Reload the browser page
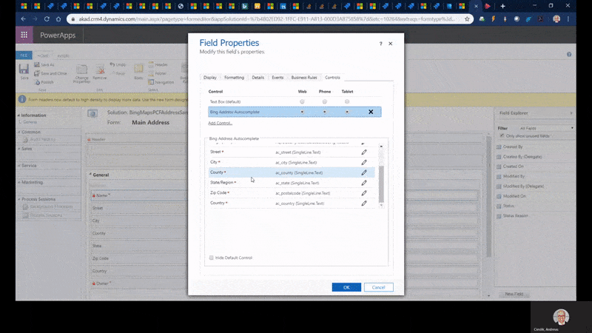 click(47, 19)
